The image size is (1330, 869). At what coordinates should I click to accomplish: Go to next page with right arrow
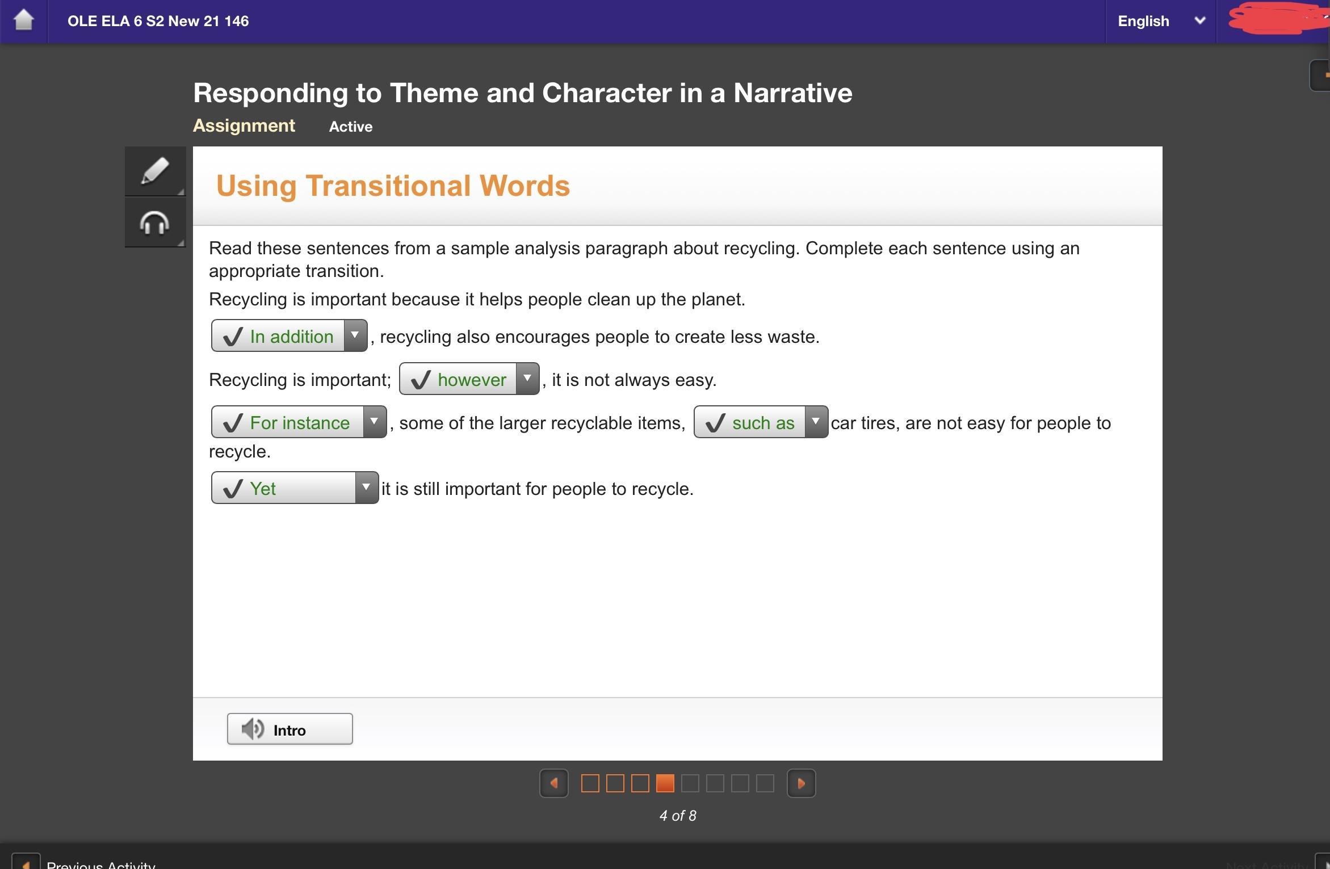(x=801, y=783)
